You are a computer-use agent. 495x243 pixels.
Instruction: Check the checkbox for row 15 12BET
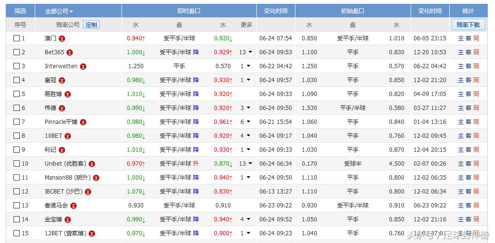[x=16, y=233]
